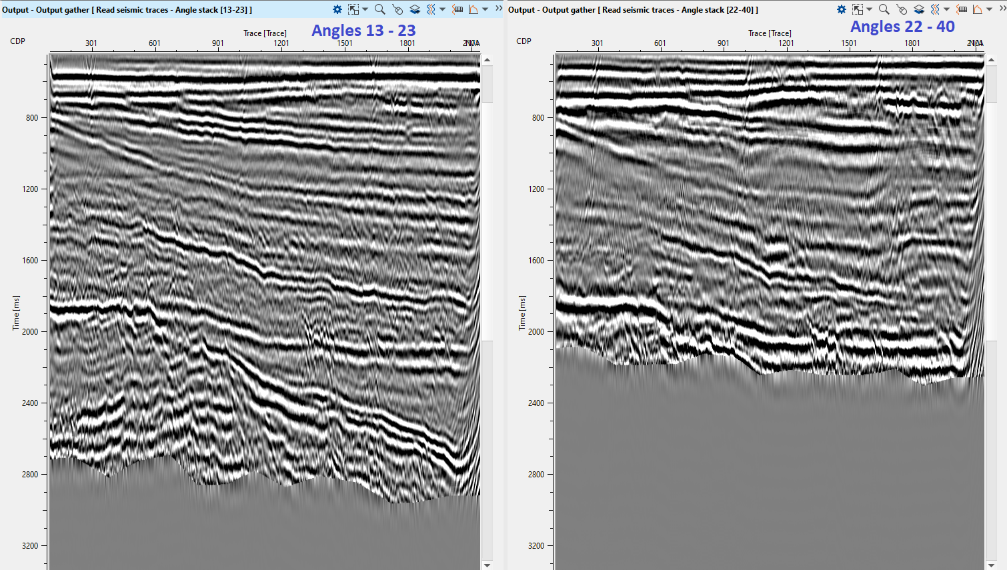Open trace header table icon in left panel
Screen dimensions: 1007x570
click(457, 9)
